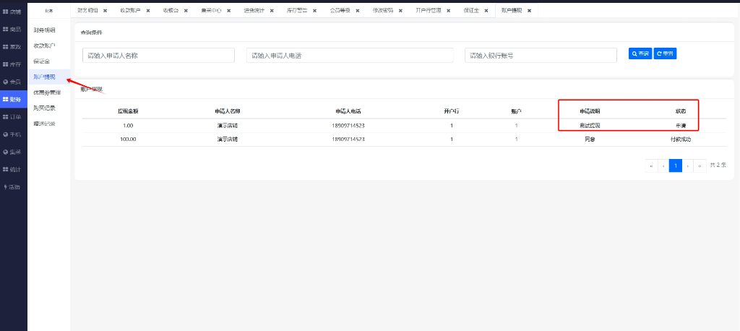The height and width of the screenshot is (331, 740).
Task: Focus the applicant name input field
Action: (158, 55)
